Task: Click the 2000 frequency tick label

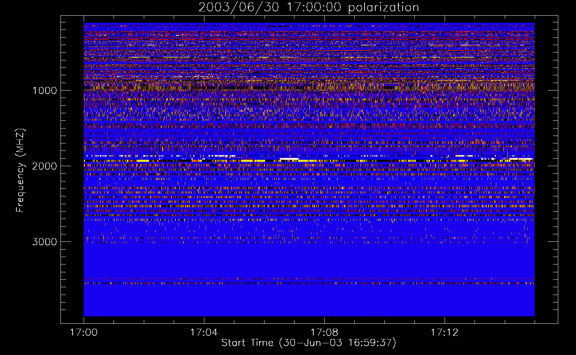Action: (45, 166)
